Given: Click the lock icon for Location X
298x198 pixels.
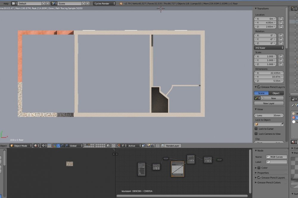Looking at the screenshot, I should tap(281, 19).
